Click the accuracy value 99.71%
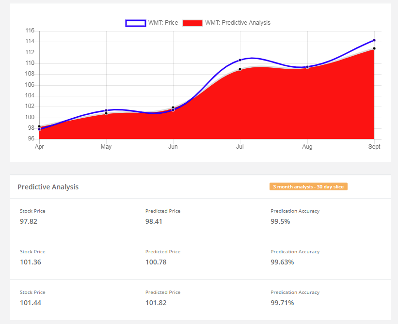The image size is (398, 324). coord(282,303)
